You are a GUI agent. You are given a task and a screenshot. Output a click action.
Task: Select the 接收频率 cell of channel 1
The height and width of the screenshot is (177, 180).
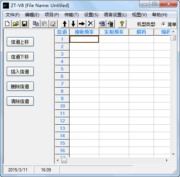coord(84,39)
